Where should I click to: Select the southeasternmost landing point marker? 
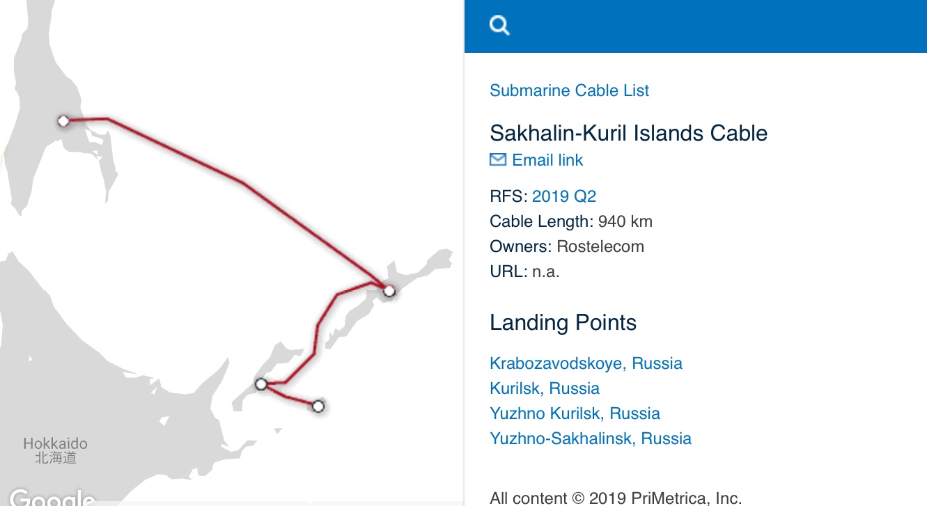318,406
